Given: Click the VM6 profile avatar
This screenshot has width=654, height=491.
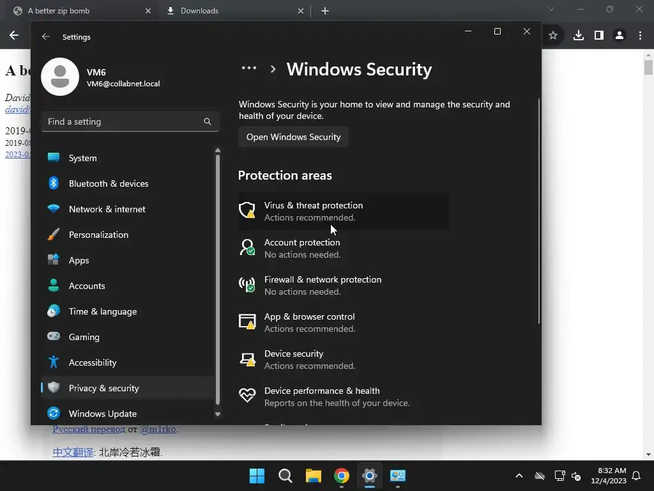Looking at the screenshot, I should (x=60, y=77).
